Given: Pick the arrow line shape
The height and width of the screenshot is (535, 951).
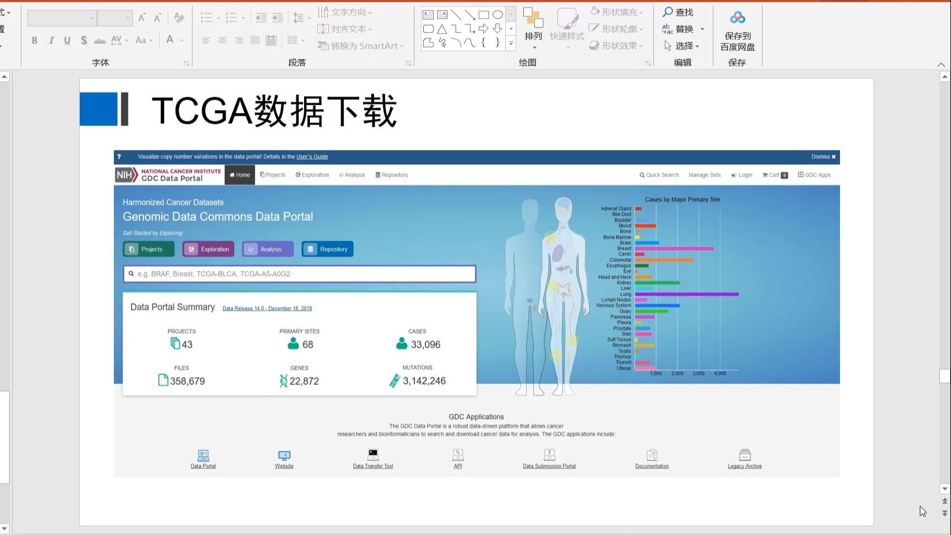Looking at the screenshot, I should point(470,14).
